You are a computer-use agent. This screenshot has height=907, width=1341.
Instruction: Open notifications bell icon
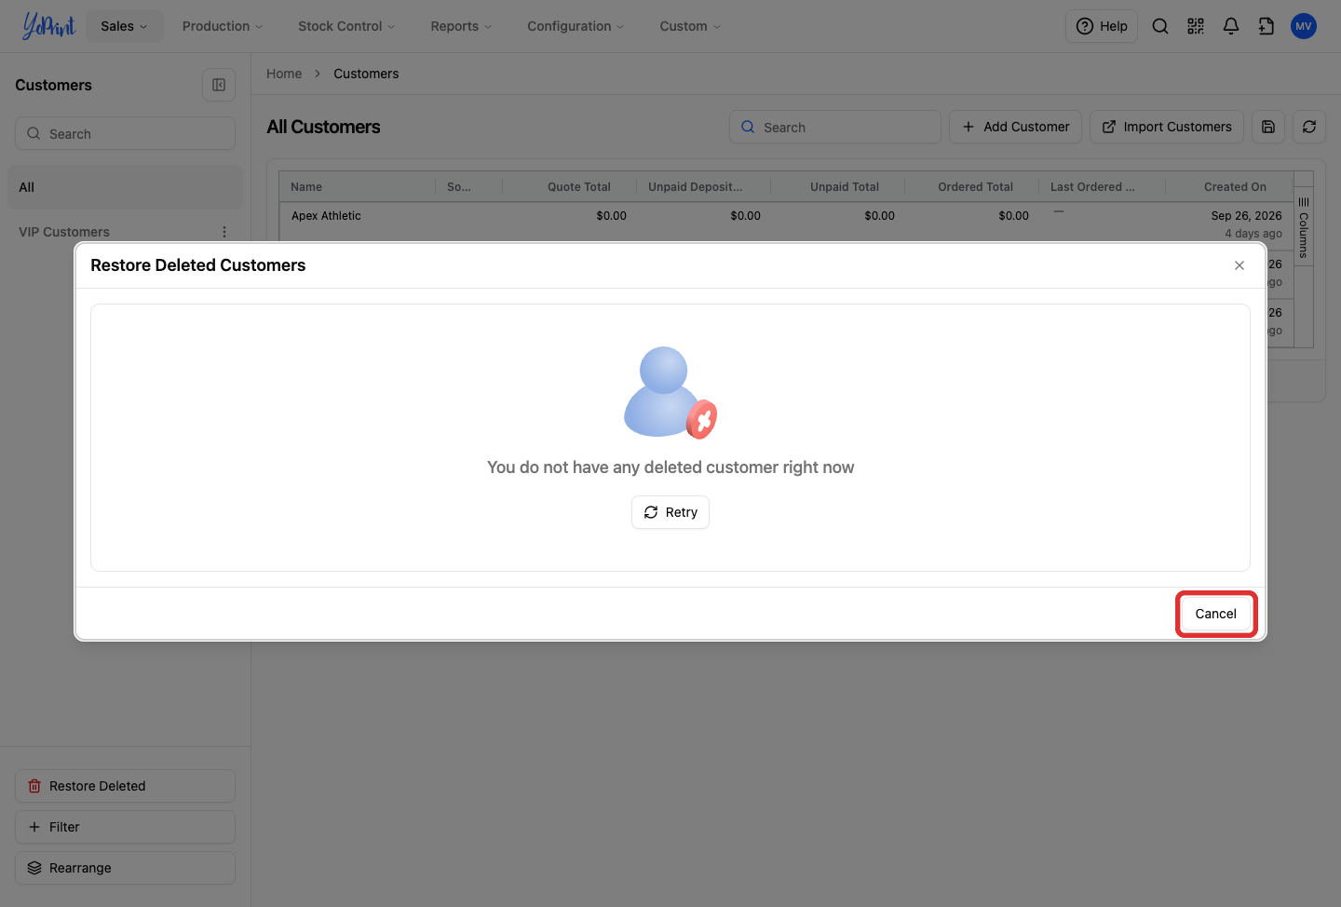click(x=1231, y=26)
